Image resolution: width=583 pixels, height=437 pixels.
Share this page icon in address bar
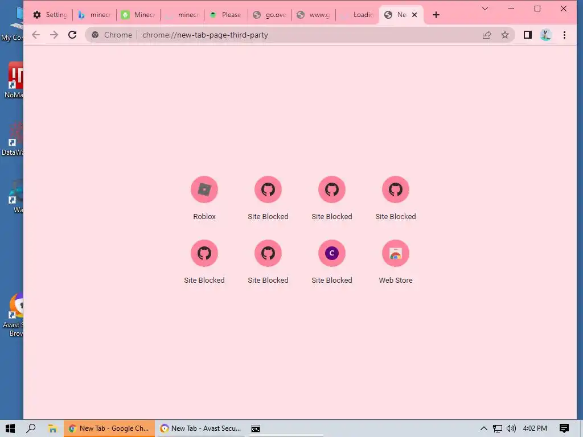[x=487, y=35]
